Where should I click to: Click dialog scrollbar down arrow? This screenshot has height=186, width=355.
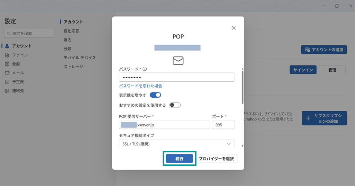(x=242, y=146)
